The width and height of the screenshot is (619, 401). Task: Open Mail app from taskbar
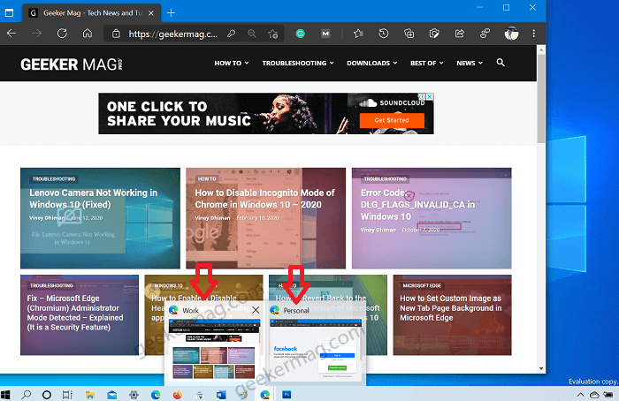click(x=112, y=395)
